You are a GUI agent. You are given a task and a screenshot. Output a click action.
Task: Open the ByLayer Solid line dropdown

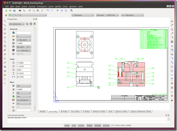108,15
